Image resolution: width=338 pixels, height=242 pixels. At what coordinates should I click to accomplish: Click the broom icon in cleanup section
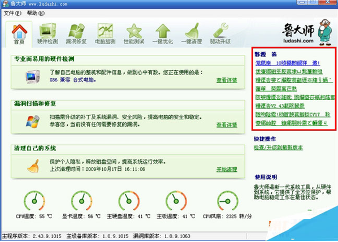click(33, 166)
